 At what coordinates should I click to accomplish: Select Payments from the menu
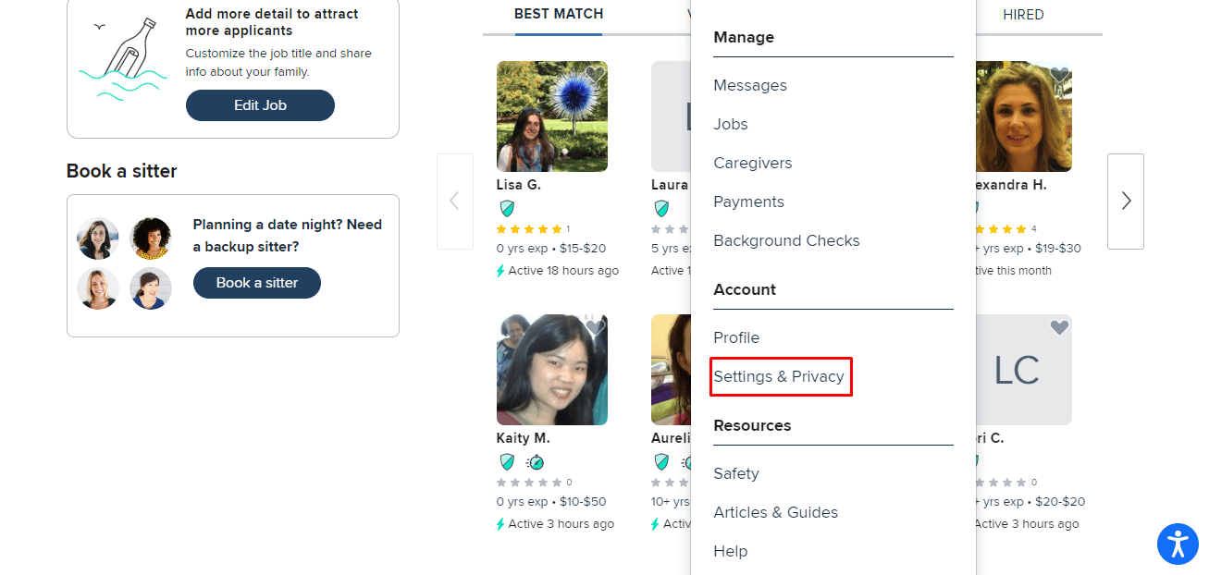pyautogui.click(x=748, y=202)
